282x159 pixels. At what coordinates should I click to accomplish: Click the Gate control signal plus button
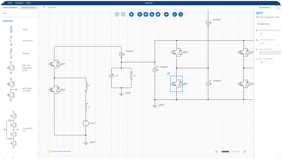[262, 62]
